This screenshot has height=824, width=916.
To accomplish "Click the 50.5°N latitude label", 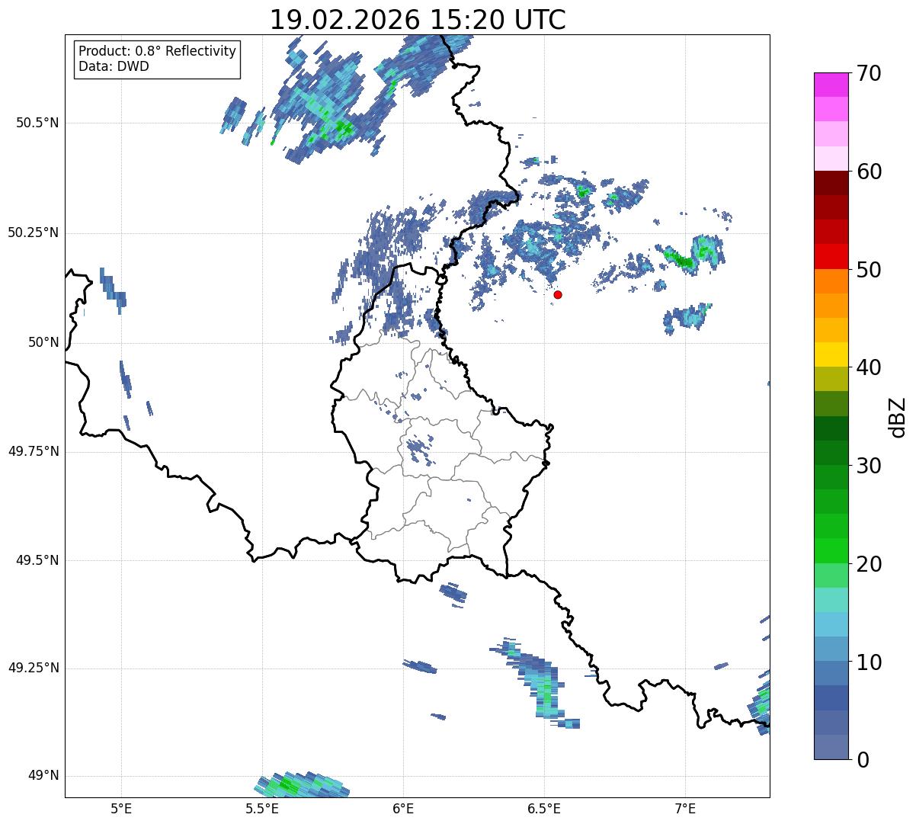I will click(x=37, y=123).
